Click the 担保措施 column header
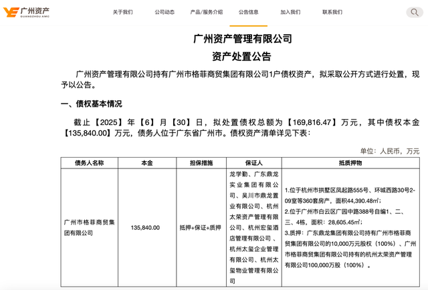 (201, 163)
